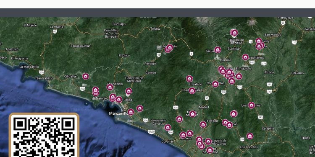
Task: Click the highway 243 shield
Action: coord(260,117)
